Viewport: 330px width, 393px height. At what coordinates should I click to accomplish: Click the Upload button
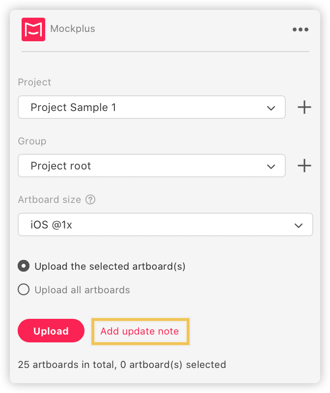pos(51,331)
